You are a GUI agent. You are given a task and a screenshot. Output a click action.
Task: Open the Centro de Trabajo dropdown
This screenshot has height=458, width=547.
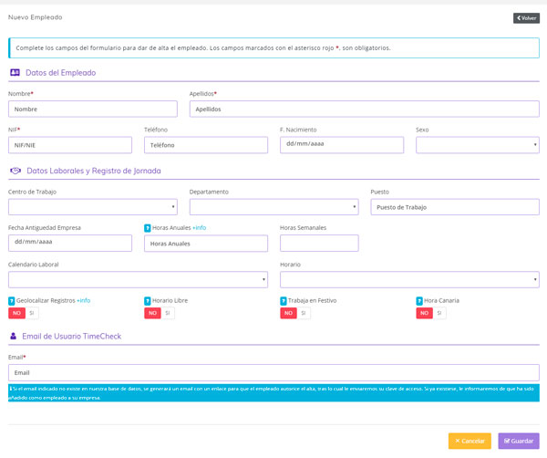click(x=93, y=207)
